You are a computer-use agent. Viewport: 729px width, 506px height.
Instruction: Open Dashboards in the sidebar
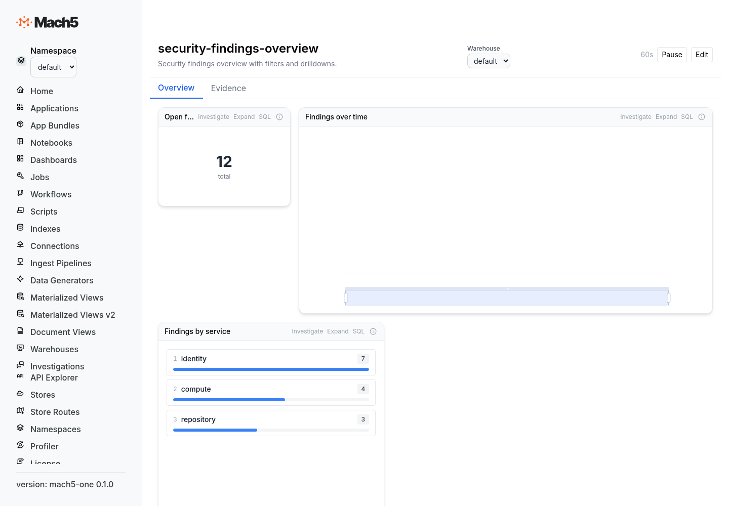[54, 160]
